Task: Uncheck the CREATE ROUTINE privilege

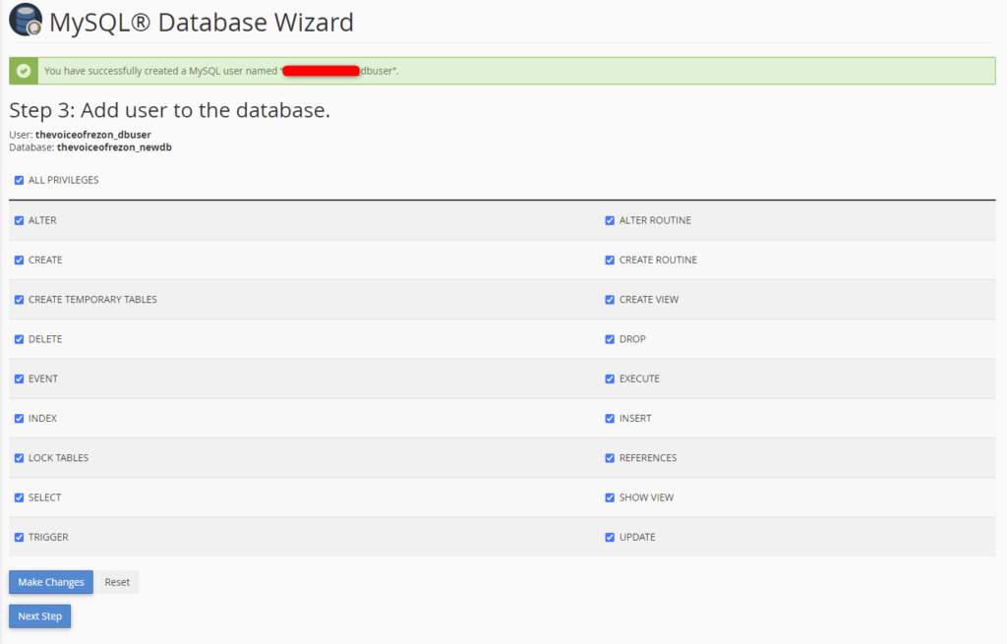Action: point(610,260)
